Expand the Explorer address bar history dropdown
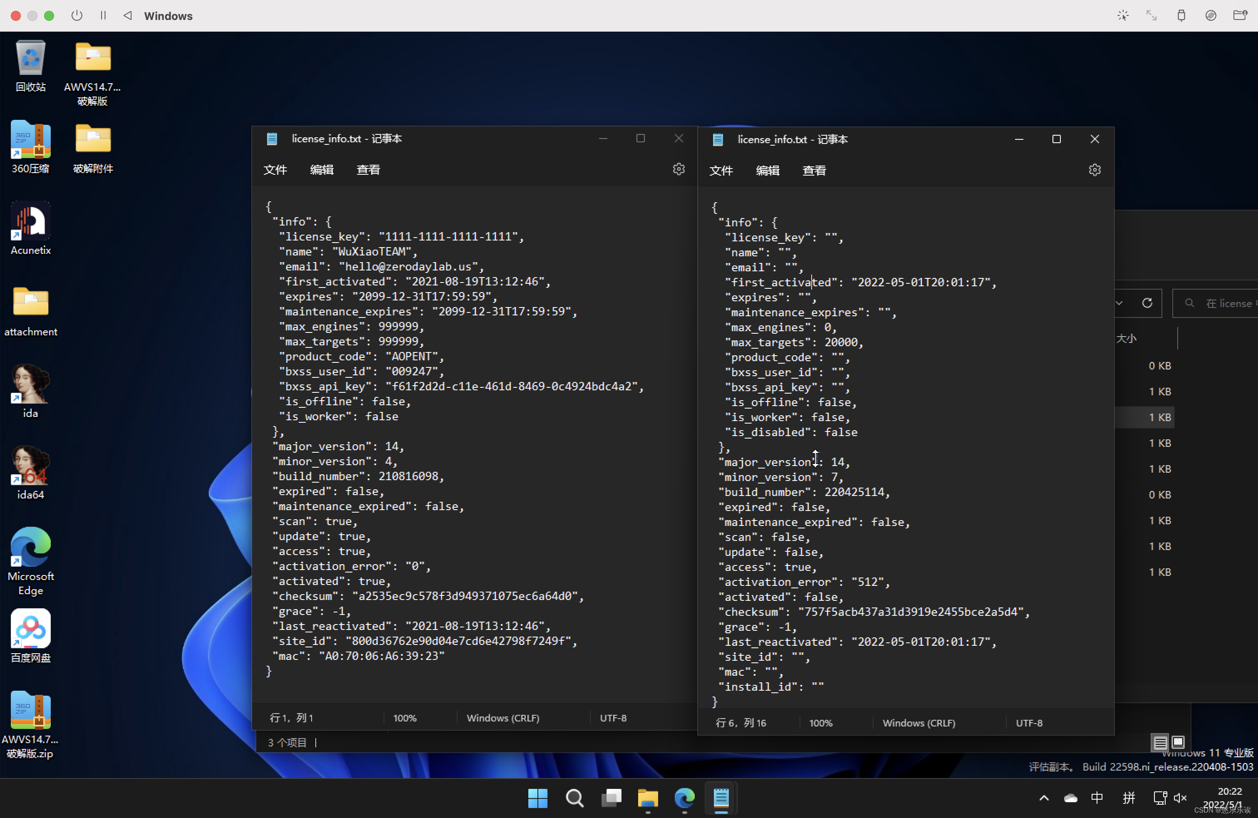Image resolution: width=1258 pixels, height=818 pixels. tap(1119, 303)
